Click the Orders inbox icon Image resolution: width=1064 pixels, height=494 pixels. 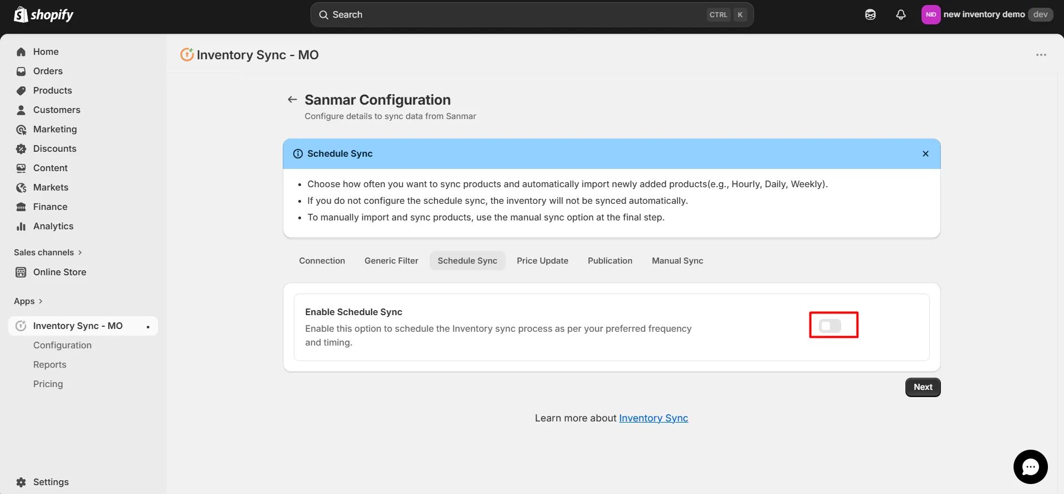tap(21, 71)
